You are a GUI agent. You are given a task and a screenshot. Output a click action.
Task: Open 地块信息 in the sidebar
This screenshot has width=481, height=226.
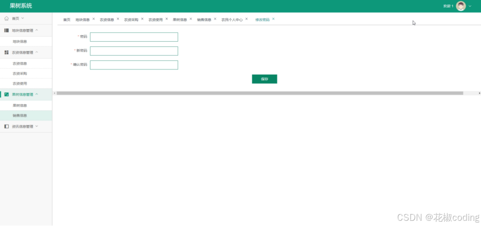[26, 42]
